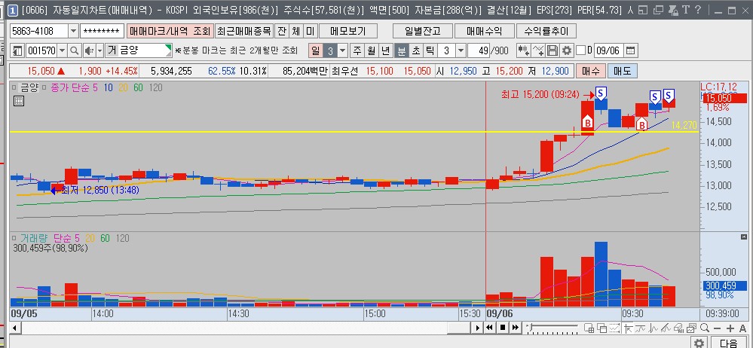Screen dimensions: 753x348
Task: Click the add candlestick chart icon
Action: pyautogui.click(x=523, y=50)
